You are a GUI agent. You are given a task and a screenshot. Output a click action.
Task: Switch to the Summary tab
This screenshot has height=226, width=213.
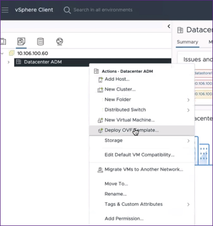pos(187,42)
